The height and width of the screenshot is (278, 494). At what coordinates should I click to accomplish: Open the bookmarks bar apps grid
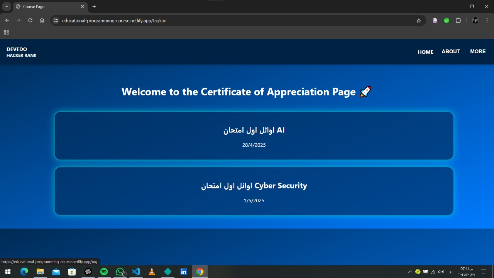(x=6, y=32)
